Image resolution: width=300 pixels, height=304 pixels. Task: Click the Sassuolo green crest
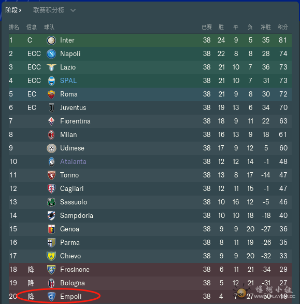click(51, 202)
